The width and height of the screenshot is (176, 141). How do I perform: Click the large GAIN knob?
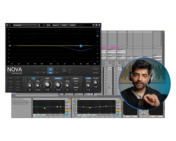coord(47,84)
